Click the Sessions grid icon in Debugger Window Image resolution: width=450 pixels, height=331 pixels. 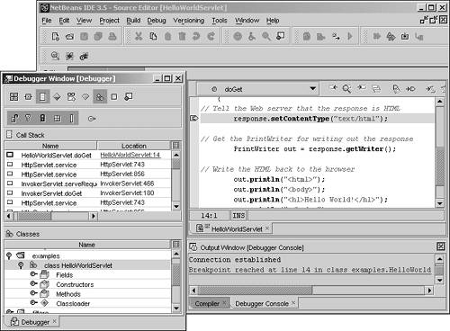point(13,96)
